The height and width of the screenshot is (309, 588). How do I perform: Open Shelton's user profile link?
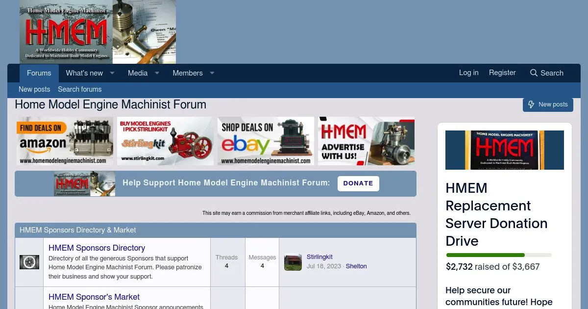click(356, 266)
